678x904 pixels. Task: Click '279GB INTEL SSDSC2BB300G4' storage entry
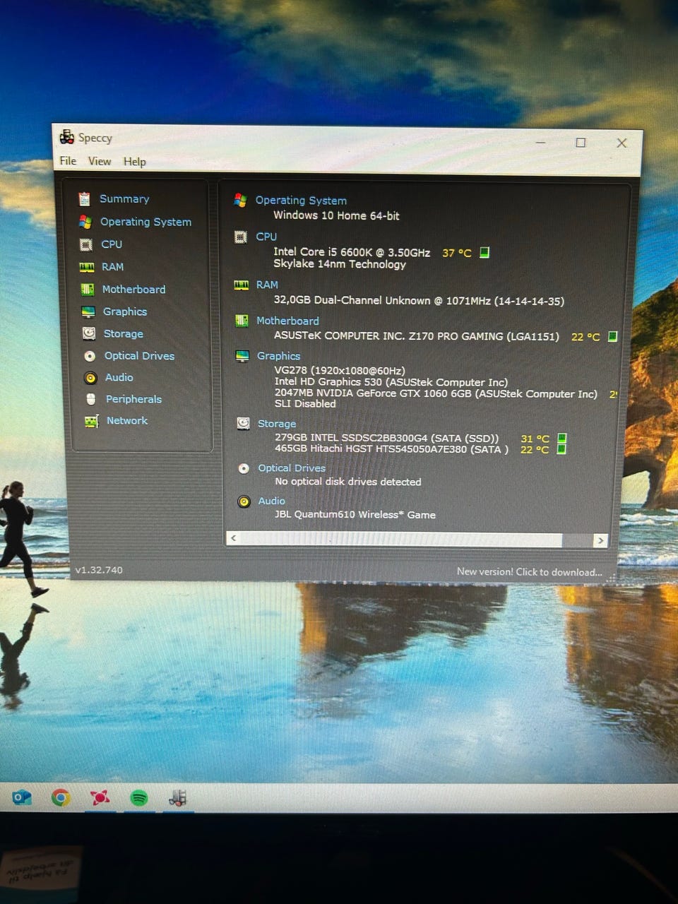pyautogui.click(x=386, y=438)
